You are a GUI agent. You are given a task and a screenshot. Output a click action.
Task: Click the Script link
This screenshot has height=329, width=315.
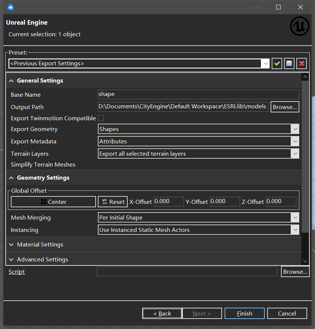coord(16,271)
